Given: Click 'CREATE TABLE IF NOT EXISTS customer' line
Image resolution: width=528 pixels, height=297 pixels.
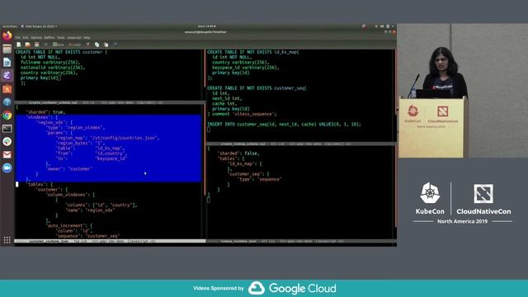Looking at the screenshot, I should [x=61, y=52].
